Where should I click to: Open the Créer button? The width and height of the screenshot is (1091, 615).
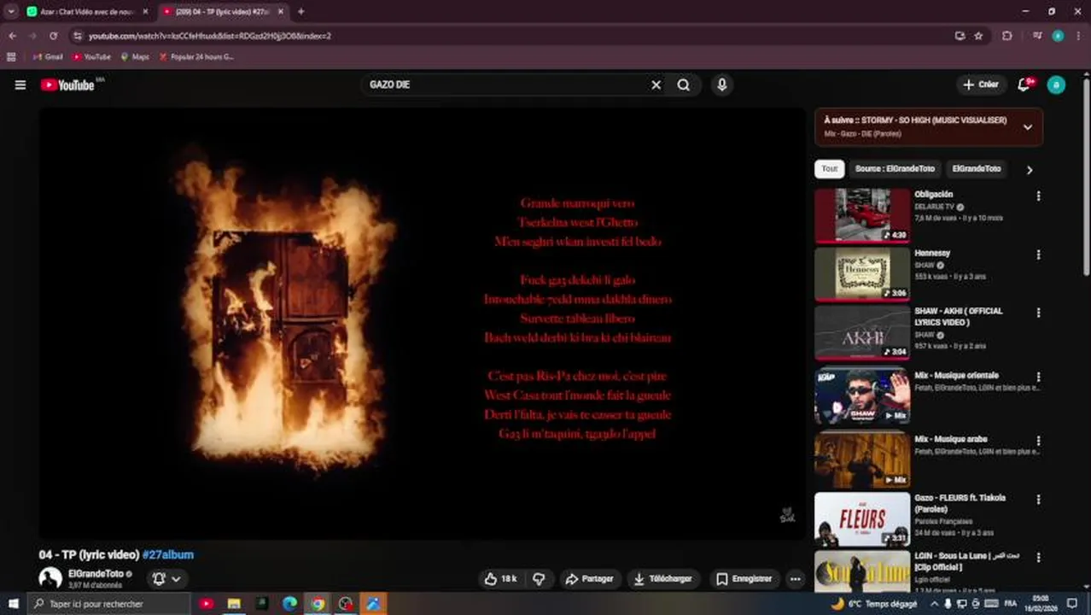tap(980, 85)
